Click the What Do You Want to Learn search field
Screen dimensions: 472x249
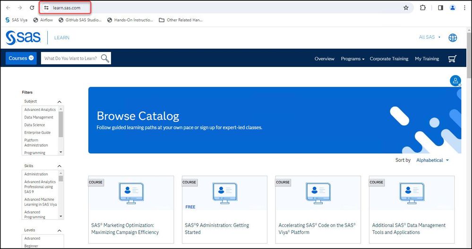click(71, 58)
